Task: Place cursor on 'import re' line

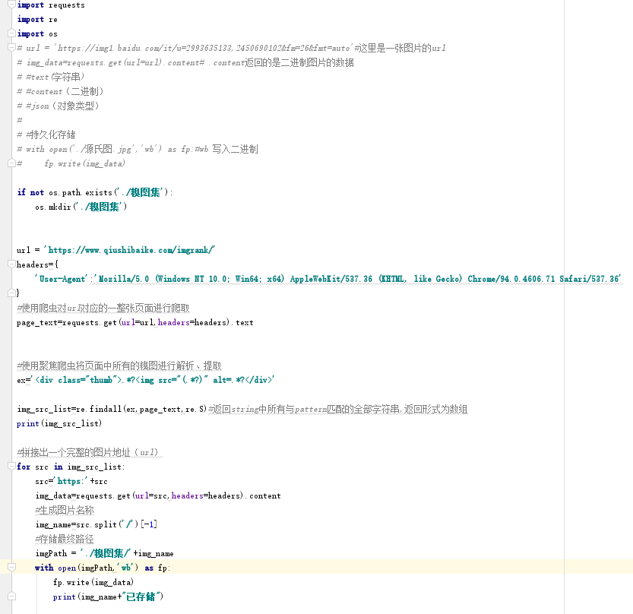Action: point(37,19)
